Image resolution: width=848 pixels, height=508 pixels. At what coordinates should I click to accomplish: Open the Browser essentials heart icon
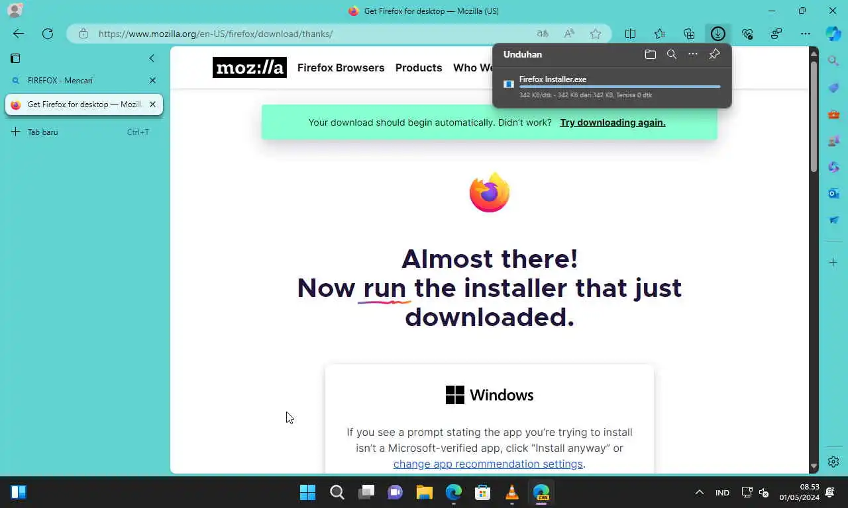point(747,34)
